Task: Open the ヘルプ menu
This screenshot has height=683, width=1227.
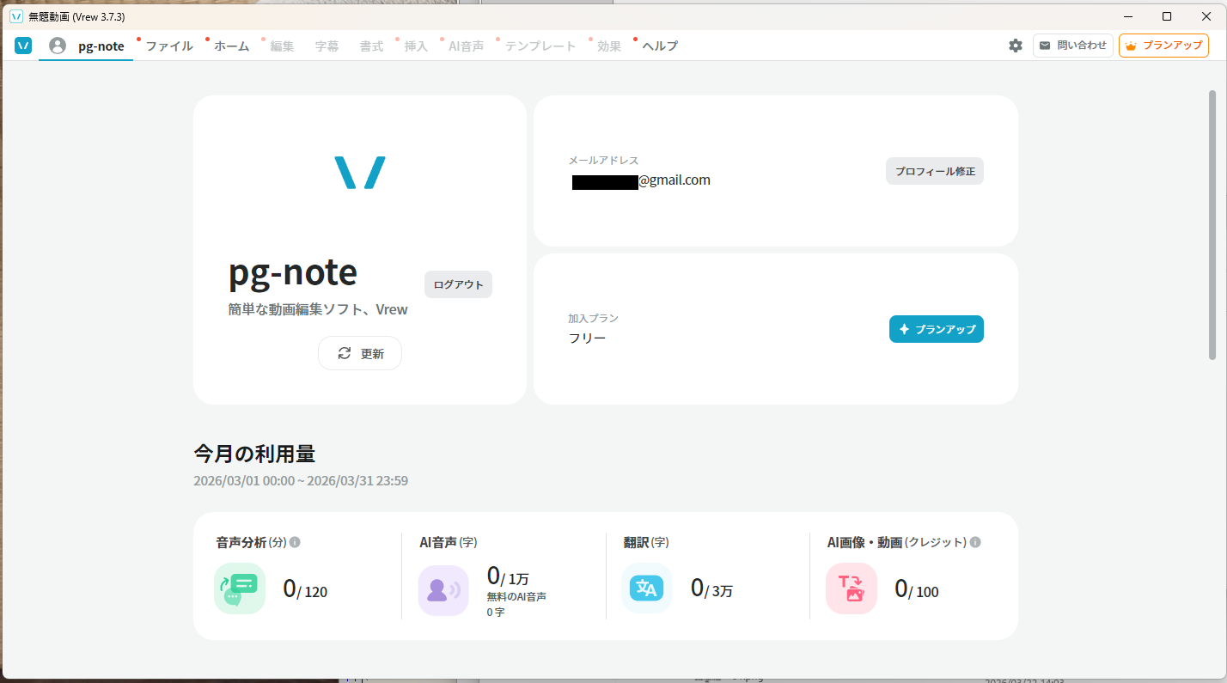Action: click(659, 46)
